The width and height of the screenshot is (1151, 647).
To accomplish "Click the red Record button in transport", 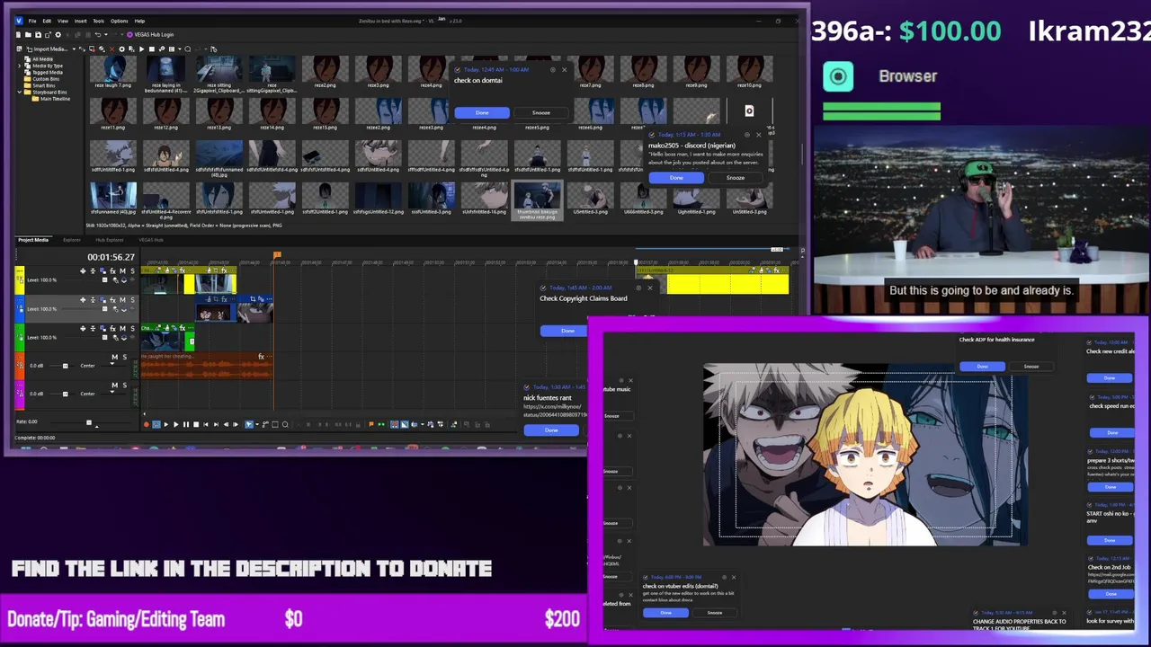I will pyautogui.click(x=146, y=424).
